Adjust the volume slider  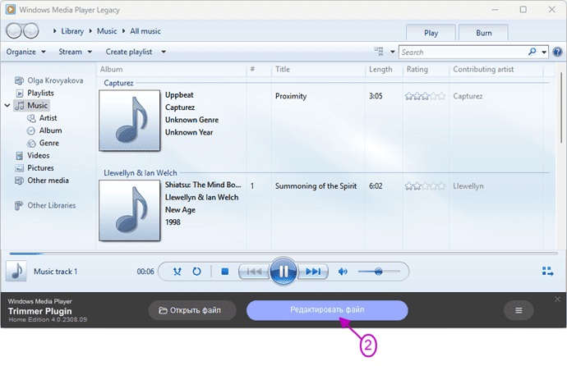tap(379, 272)
